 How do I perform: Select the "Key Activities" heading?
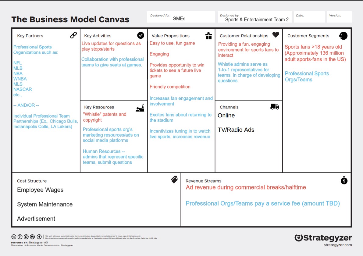pyautogui.click(x=98, y=36)
